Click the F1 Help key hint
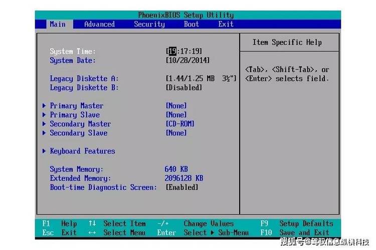Viewport: 376px width, 250px height. (60, 223)
